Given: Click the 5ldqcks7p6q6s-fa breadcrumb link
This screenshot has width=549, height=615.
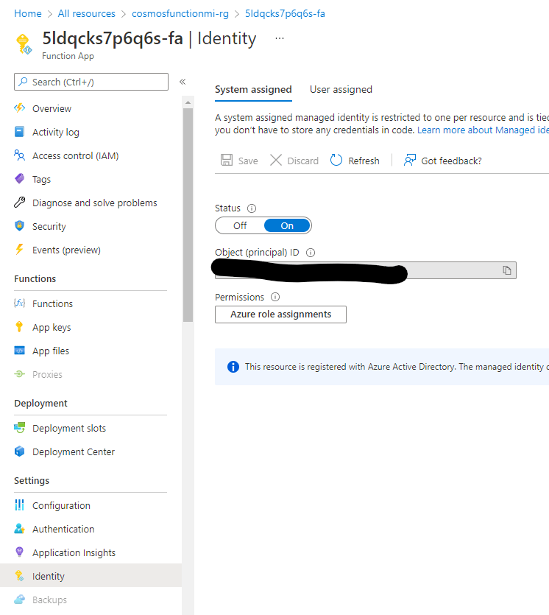Looking at the screenshot, I should pyautogui.click(x=285, y=13).
